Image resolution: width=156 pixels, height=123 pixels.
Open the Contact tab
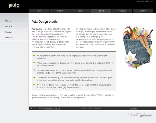[x=143, y=11]
